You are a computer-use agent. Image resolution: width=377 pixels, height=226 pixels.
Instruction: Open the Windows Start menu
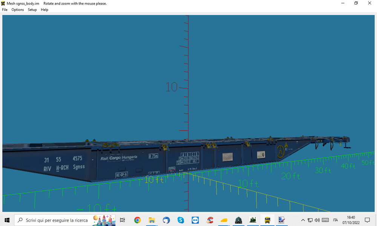point(7,220)
